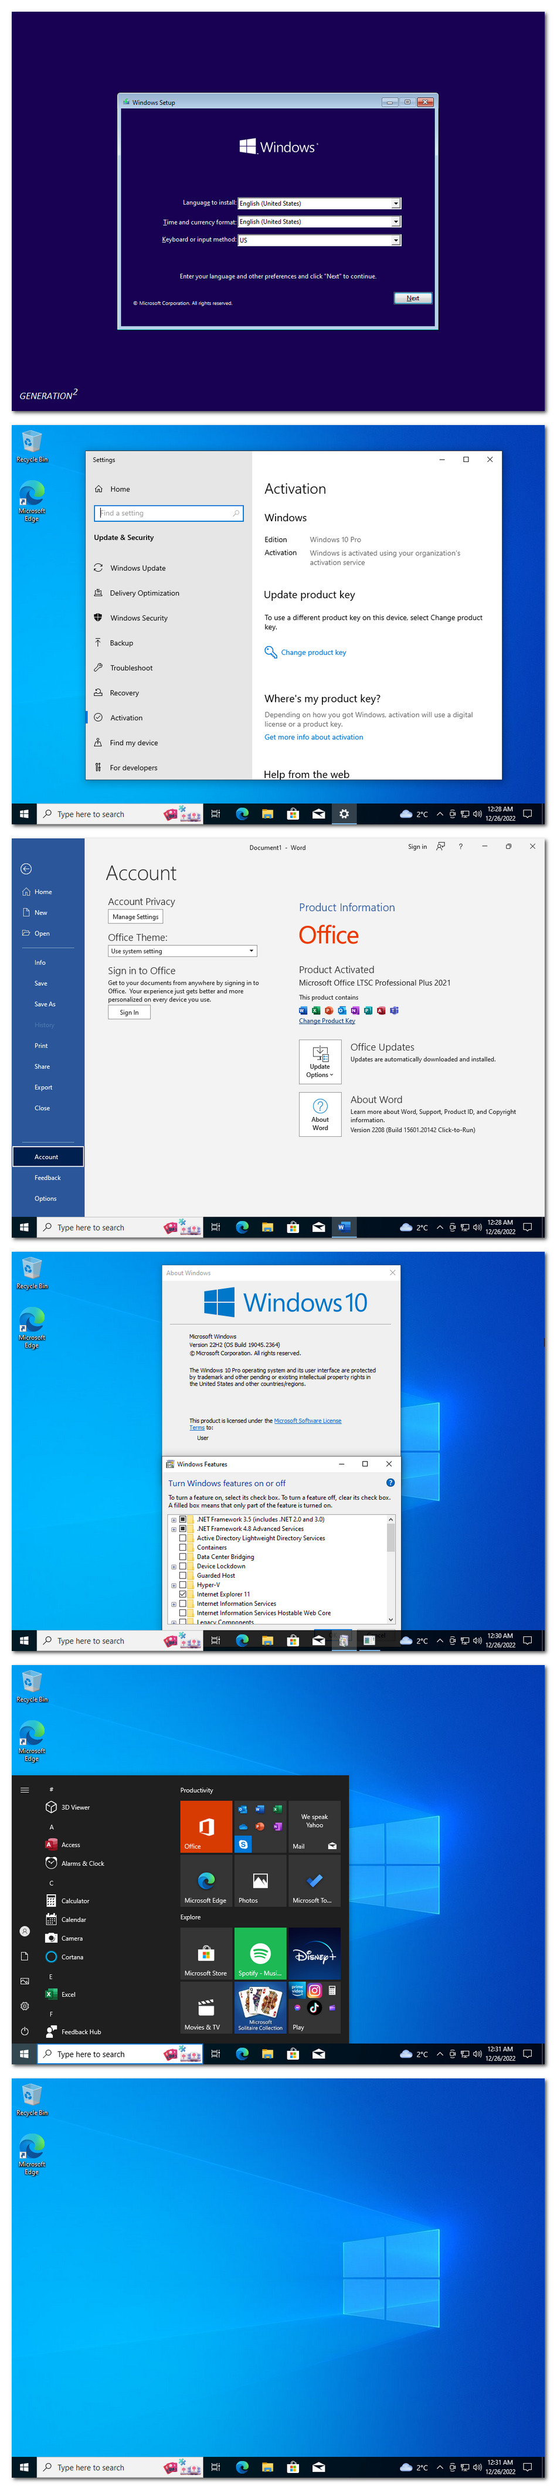
Task: Click the Find a setting search box
Action: 168,512
